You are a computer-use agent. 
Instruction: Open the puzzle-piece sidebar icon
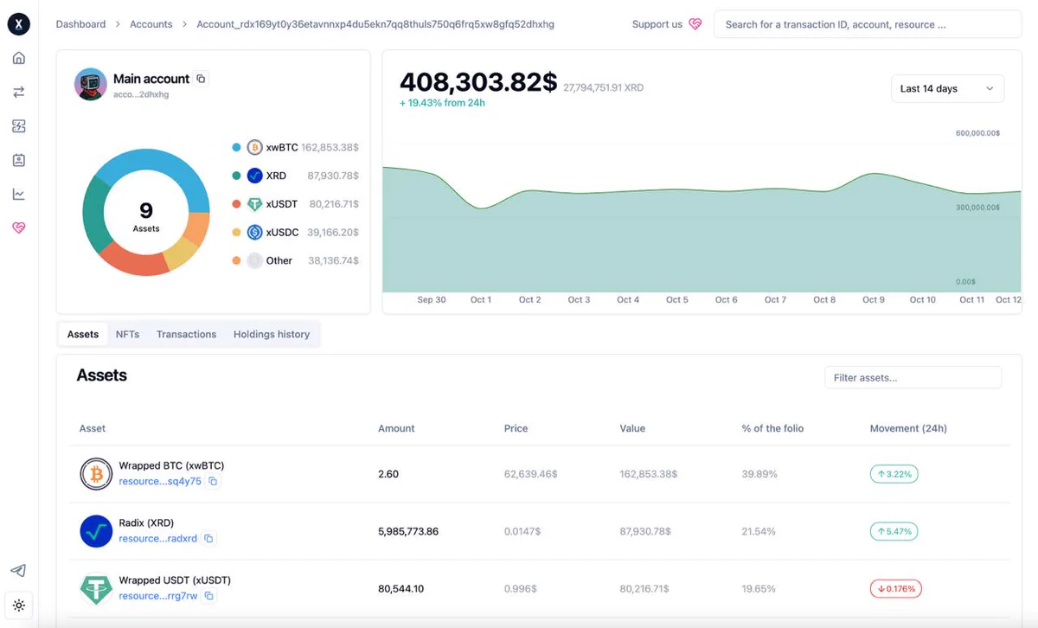pos(19,126)
